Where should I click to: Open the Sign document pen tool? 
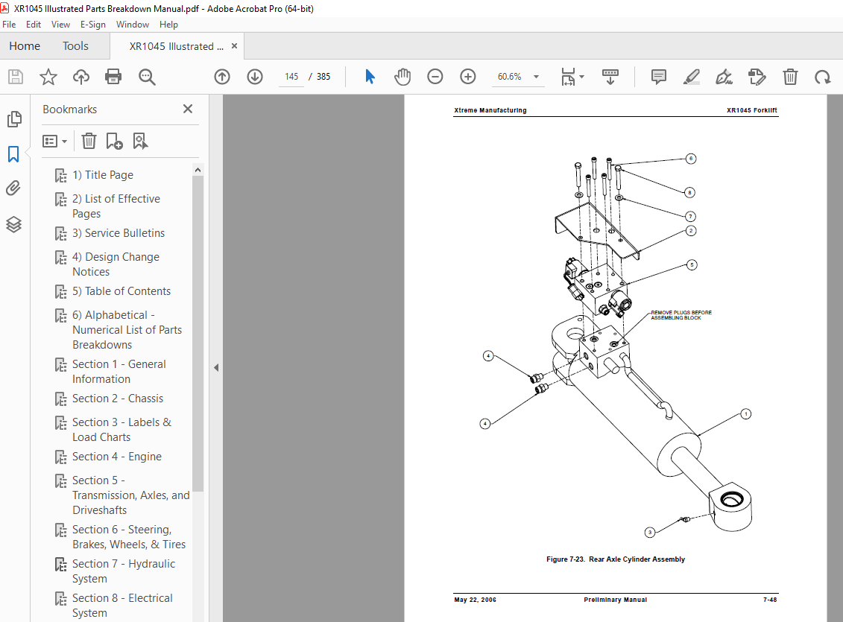pos(724,77)
